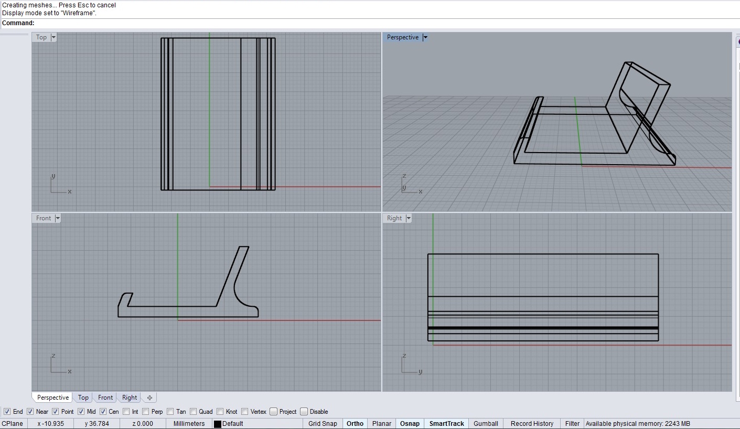This screenshot has height=429, width=740.
Task: Click the add new viewport tab plus icon
Action: point(149,398)
